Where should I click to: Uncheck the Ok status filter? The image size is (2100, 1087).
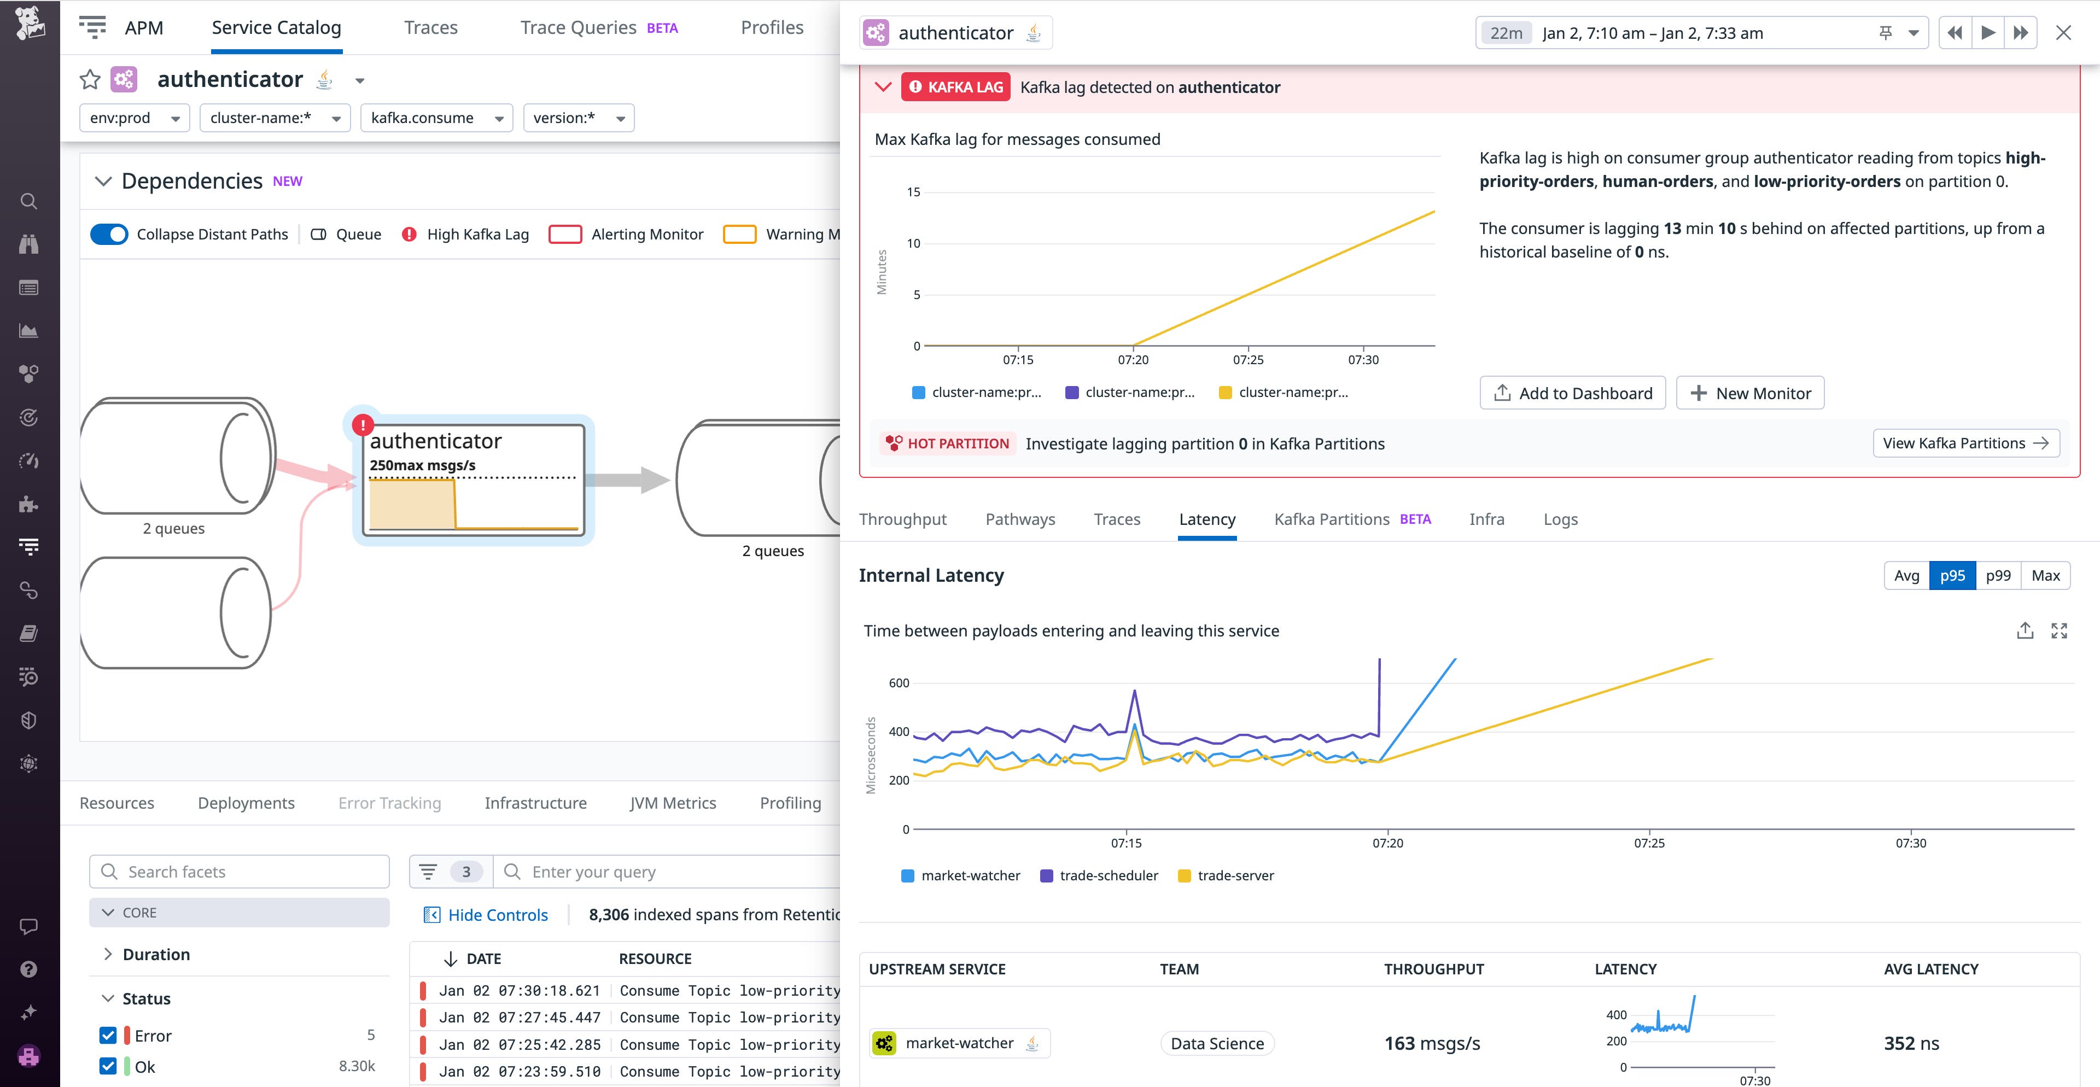point(108,1066)
